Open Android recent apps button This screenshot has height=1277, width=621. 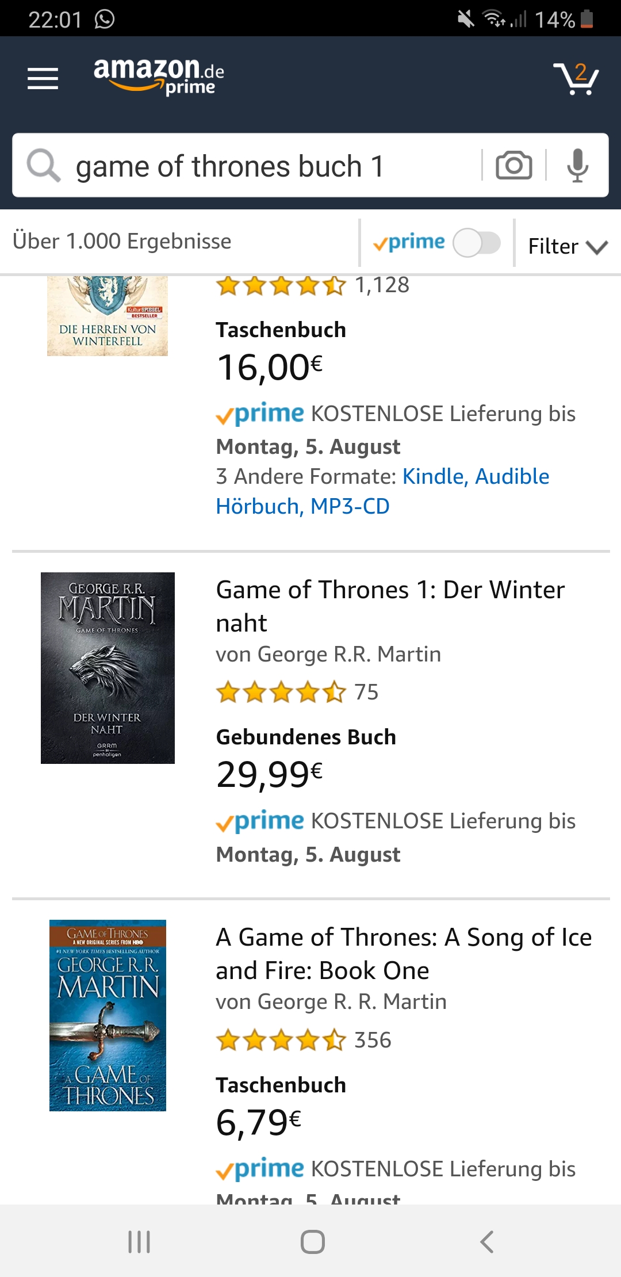click(x=139, y=1241)
